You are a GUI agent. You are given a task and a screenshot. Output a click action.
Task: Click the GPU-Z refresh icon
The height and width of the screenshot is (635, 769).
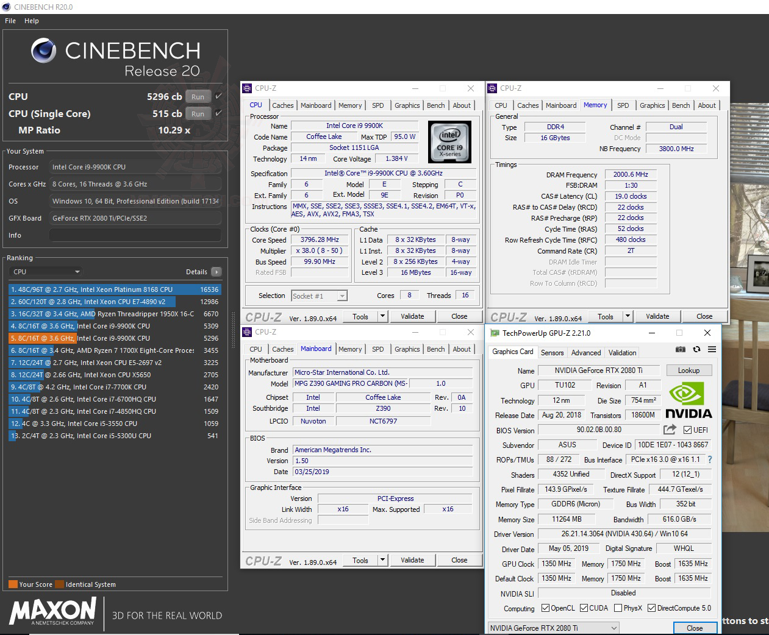pos(696,349)
